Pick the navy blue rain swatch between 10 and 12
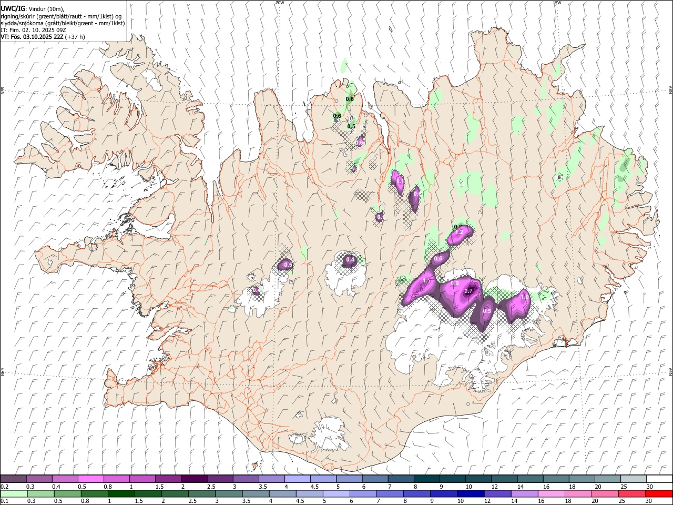Image resolution: width=673 pixels, height=505 pixels. point(470,493)
